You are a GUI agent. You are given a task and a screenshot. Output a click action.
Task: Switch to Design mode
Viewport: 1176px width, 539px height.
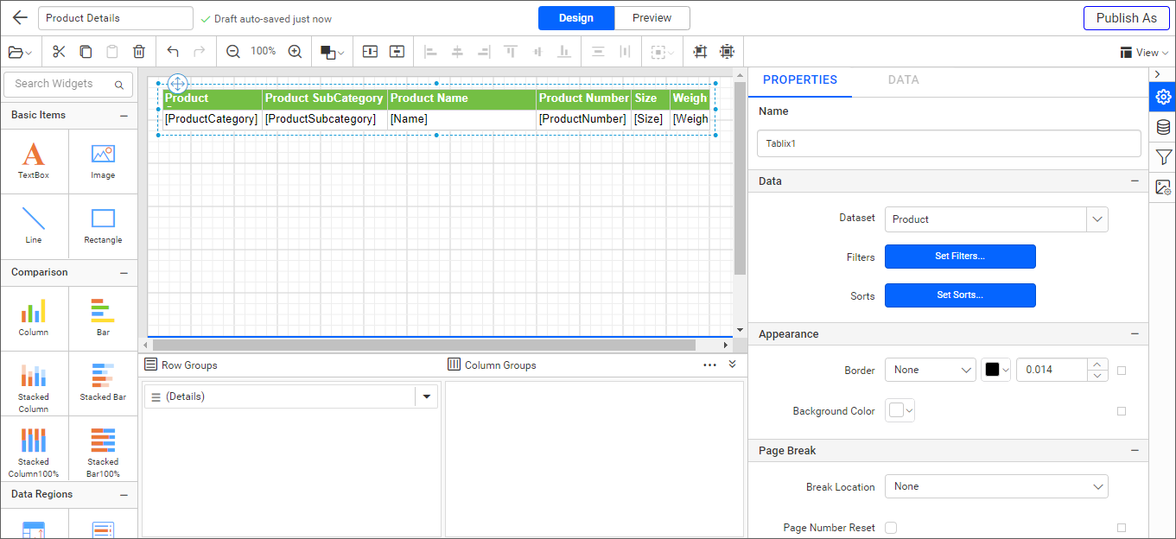(x=576, y=18)
